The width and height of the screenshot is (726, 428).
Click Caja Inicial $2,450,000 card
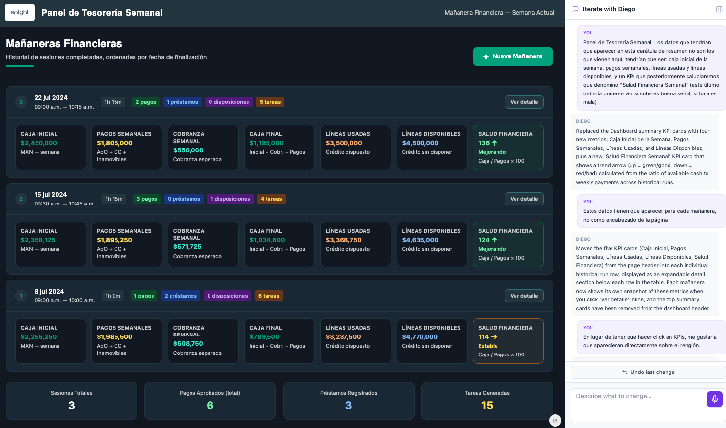coord(50,148)
